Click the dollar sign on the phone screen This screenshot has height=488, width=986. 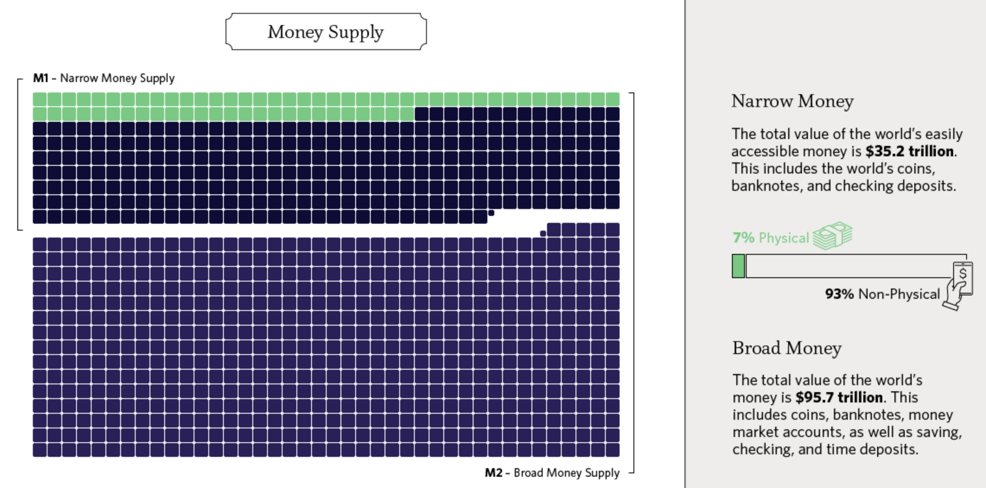(963, 273)
